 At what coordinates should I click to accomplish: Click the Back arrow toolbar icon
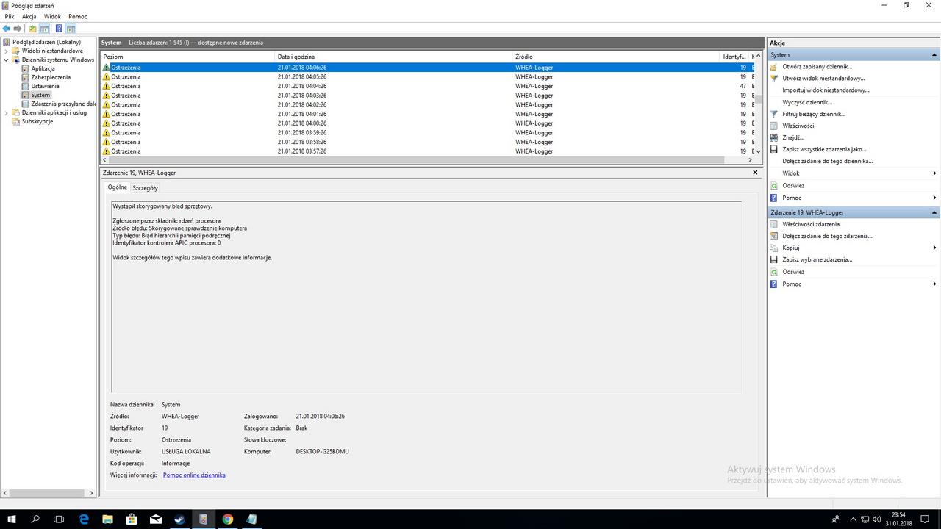(x=7, y=29)
